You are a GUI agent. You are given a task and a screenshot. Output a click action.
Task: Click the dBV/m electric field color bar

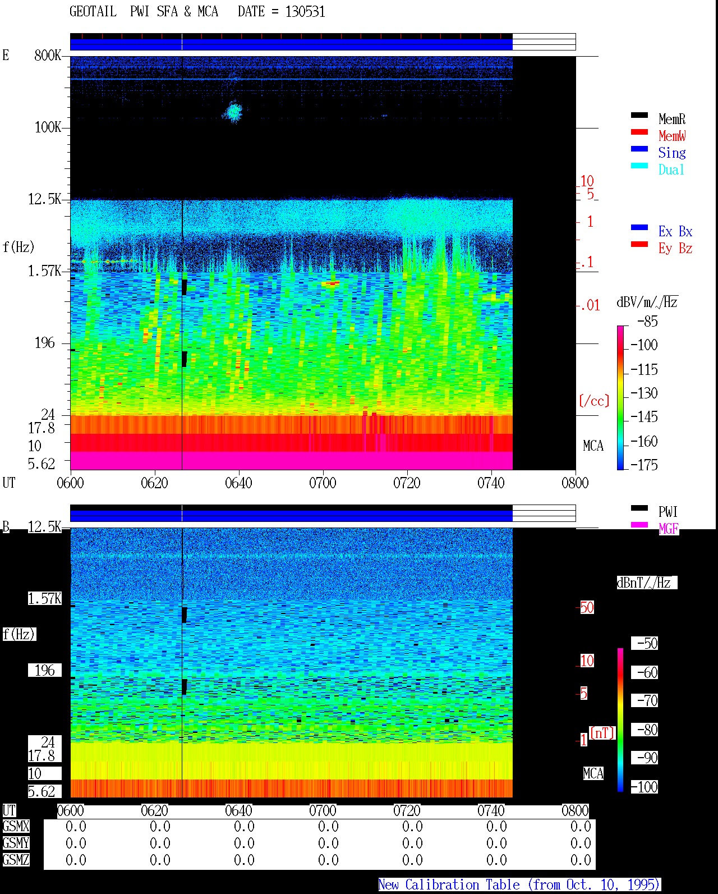coord(620,397)
